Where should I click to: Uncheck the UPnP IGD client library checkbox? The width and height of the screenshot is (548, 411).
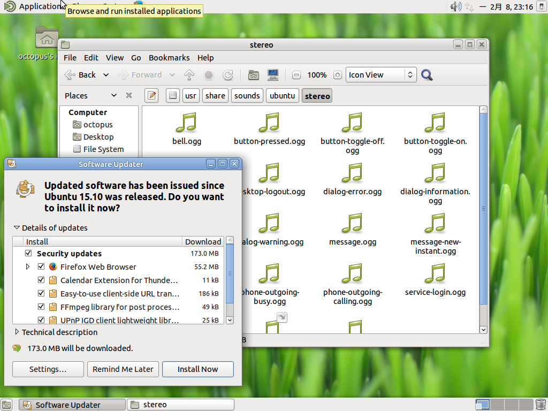[x=41, y=320]
